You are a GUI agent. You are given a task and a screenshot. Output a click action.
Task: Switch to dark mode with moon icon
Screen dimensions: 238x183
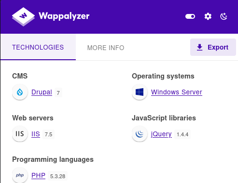point(224,16)
